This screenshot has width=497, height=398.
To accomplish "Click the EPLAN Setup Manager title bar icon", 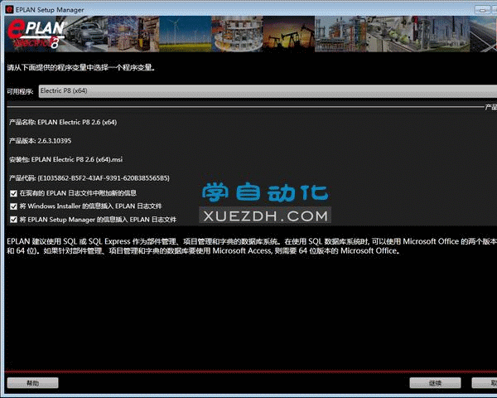I will pyautogui.click(x=9, y=9).
